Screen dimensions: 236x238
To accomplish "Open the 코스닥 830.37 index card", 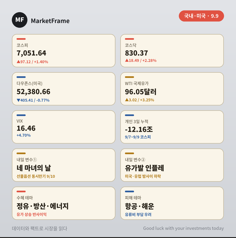I will [172, 51].
